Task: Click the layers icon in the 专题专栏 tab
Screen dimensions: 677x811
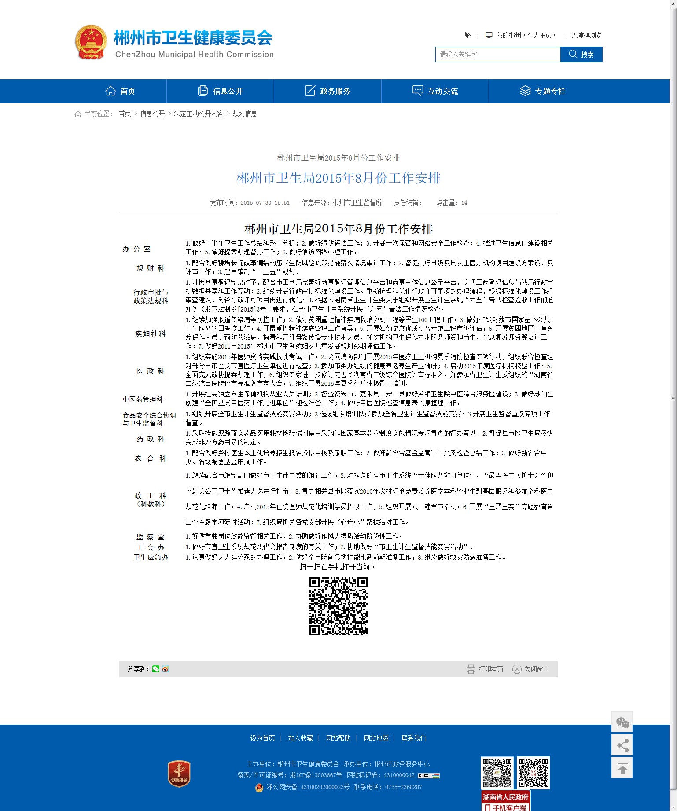Action: [x=525, y=91]
